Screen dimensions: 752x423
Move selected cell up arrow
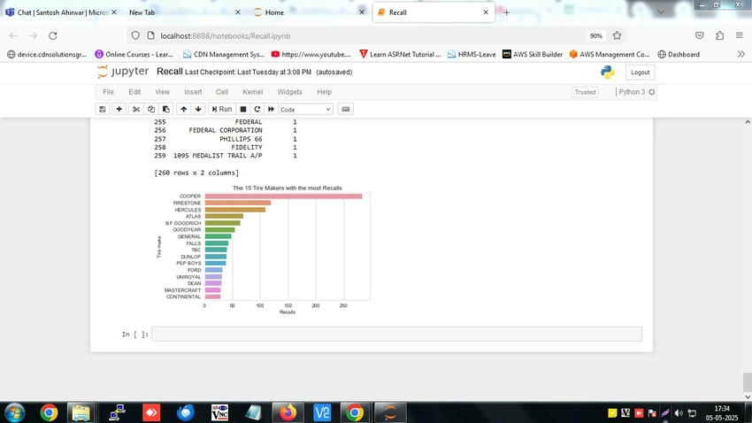pyautogui.click(x=184, y=110)
